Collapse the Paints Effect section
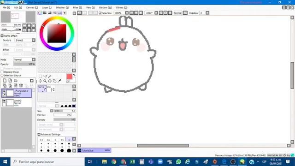The width and height of the screenshot is (295, 166). (2, 36)
